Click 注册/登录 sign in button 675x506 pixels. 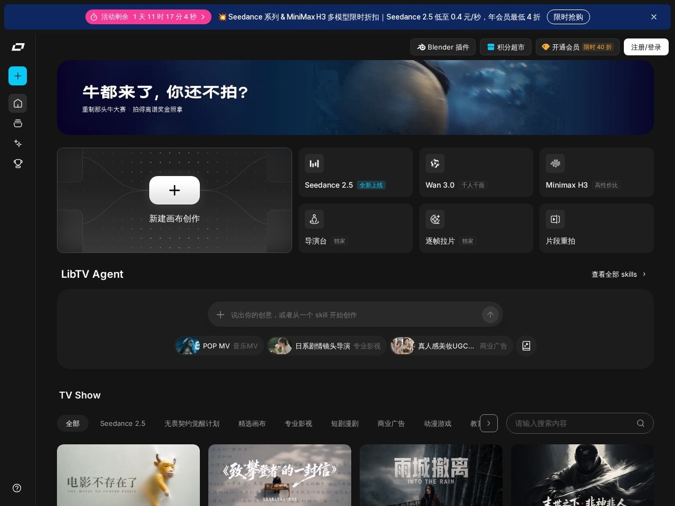tap(646, 47)
